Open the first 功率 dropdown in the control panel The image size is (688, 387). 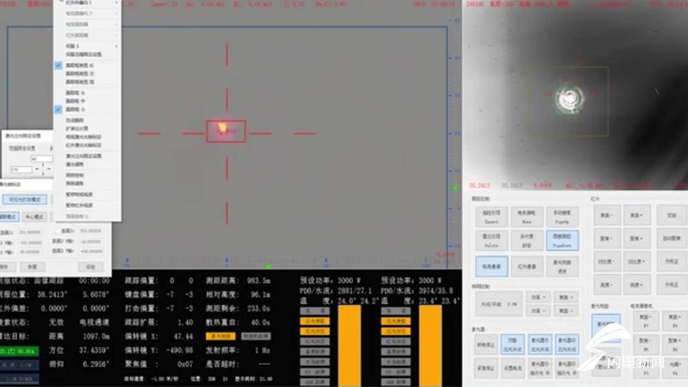click(539, 298)
